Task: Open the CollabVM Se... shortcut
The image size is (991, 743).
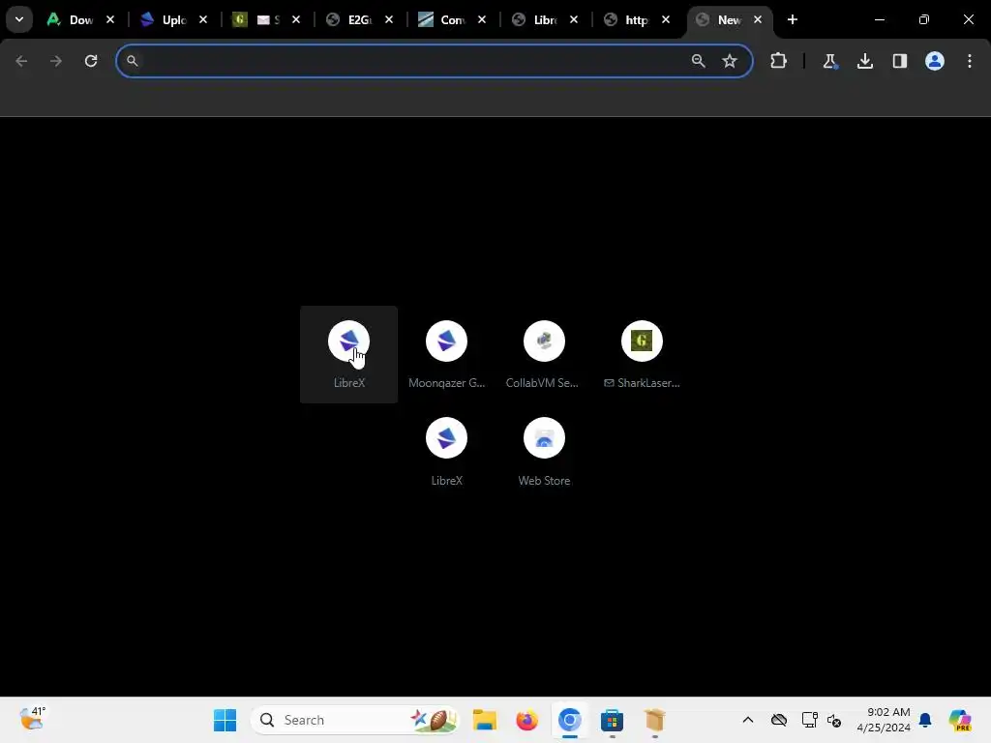Action: [x=544, y=354]
